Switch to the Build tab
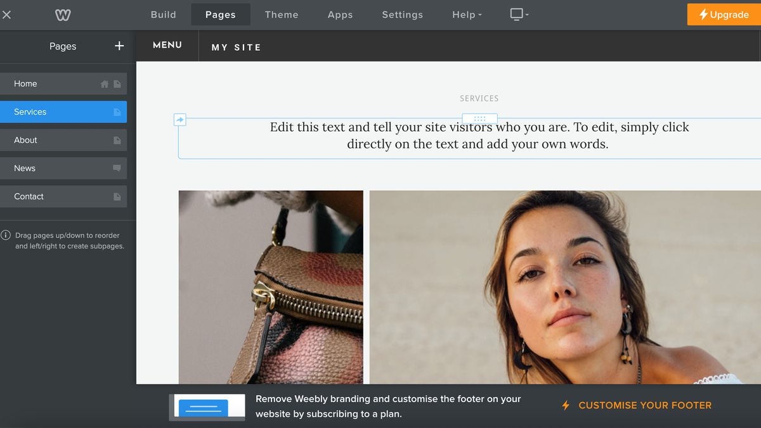The image size is (761, 428). pos(163,14)
